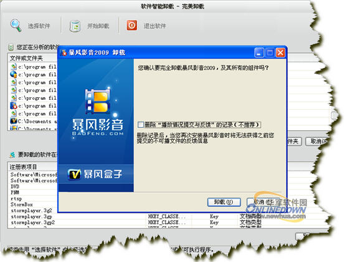345x262 pixels.
Task: Minimize the 暴风影音2009 卸载 dialog
Action: click(259, 52)
